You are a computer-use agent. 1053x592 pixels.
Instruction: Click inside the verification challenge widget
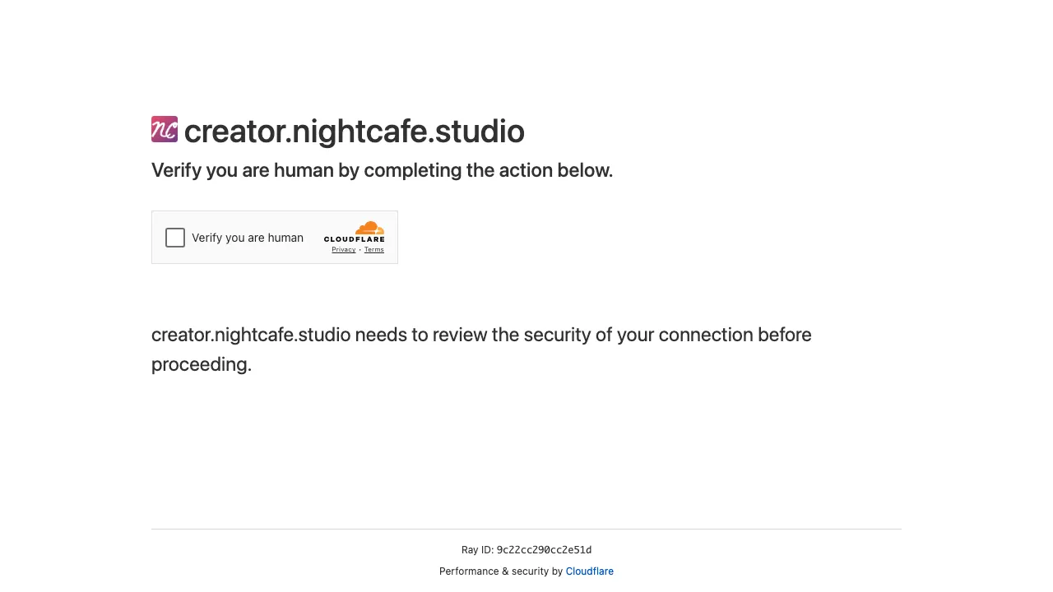pos(275,237)
